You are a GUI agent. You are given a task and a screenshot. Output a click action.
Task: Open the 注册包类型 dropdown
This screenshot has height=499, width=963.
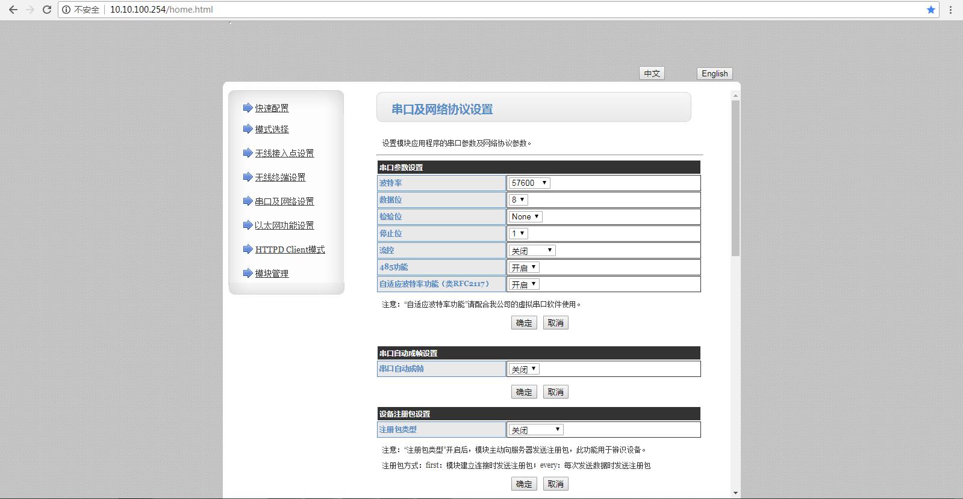click(x=536, y=430)
